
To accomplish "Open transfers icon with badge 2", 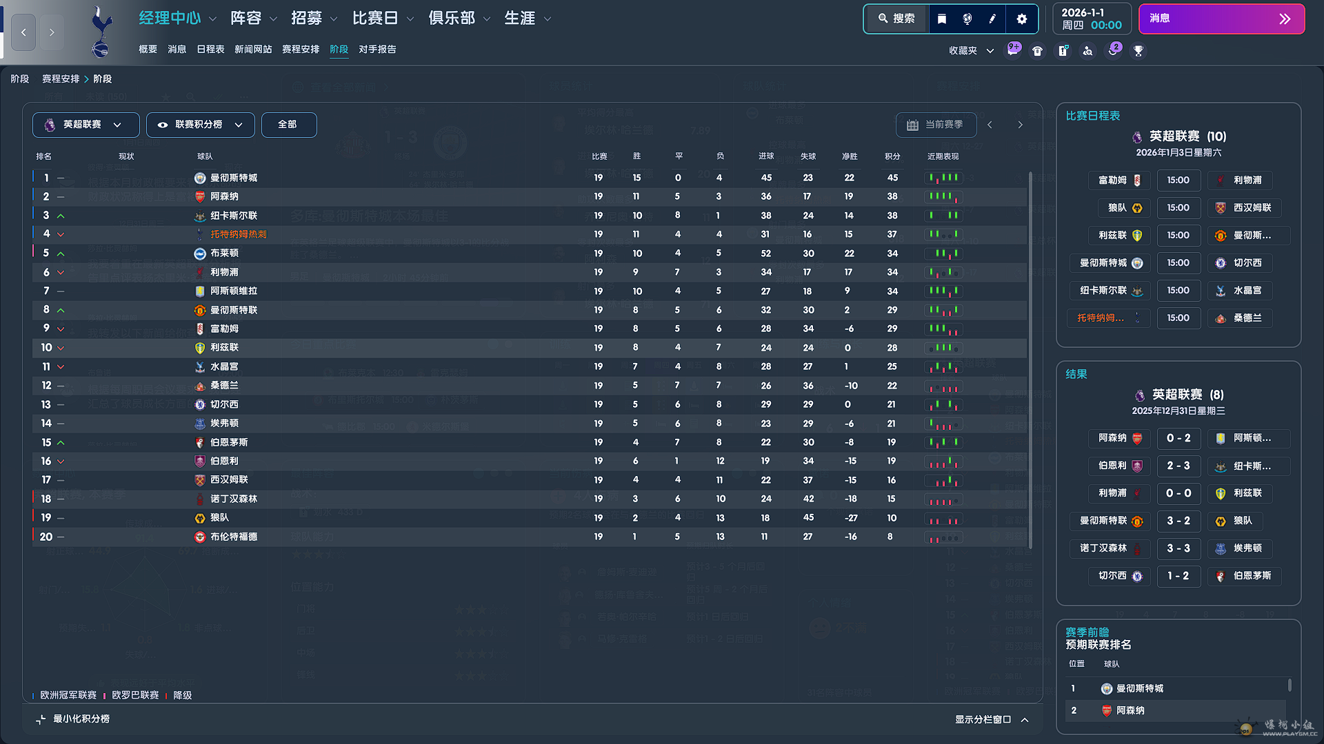I will [x=1114, y=50].
